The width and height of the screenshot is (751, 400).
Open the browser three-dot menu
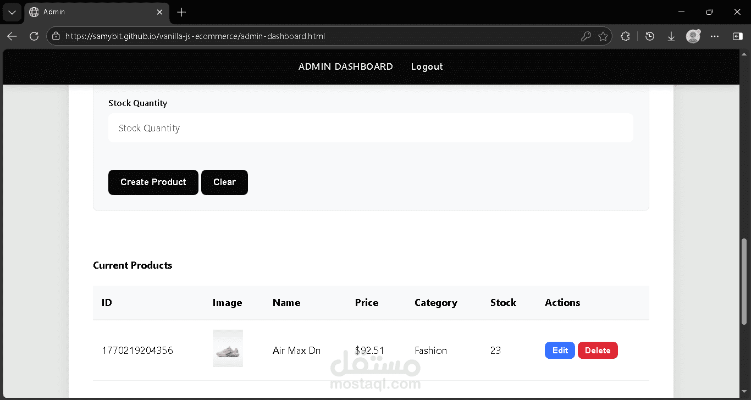click(x=715, y=36)
